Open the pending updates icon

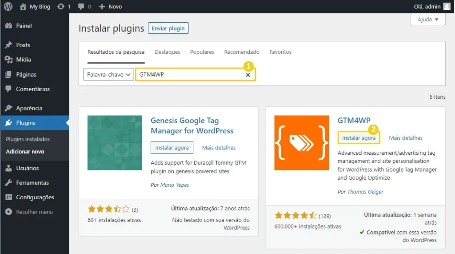[x=60, y=6]
